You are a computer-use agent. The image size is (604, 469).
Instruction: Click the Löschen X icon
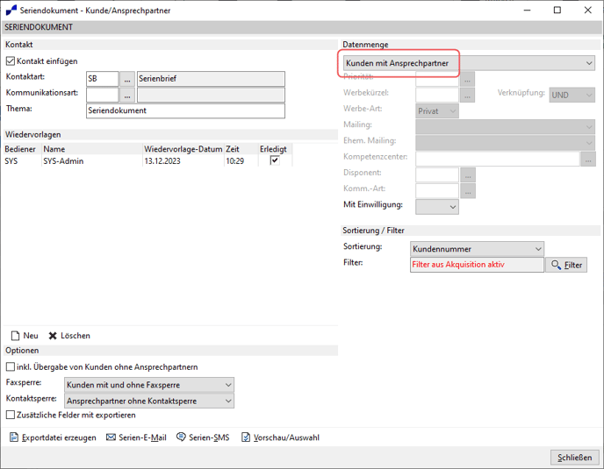(x=53, y=336)
